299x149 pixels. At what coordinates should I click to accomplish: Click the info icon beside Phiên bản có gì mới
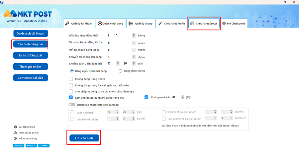15,133
